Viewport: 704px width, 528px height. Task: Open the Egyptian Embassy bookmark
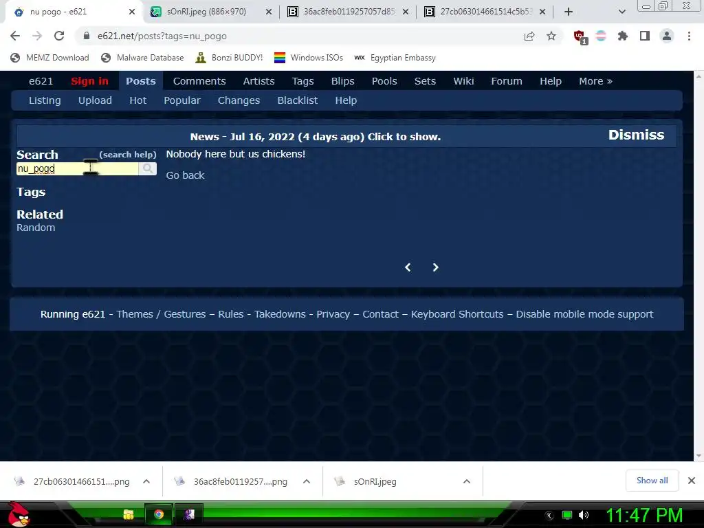[395, 58]
